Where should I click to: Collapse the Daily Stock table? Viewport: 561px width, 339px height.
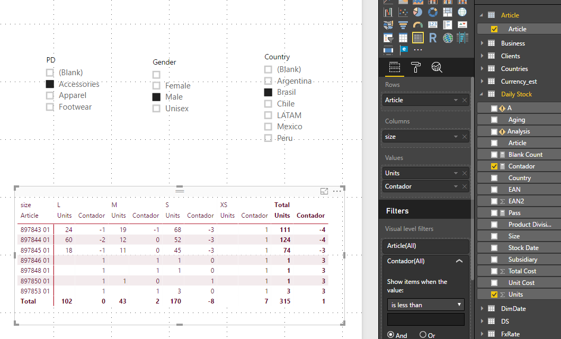[x=482, y=94]
